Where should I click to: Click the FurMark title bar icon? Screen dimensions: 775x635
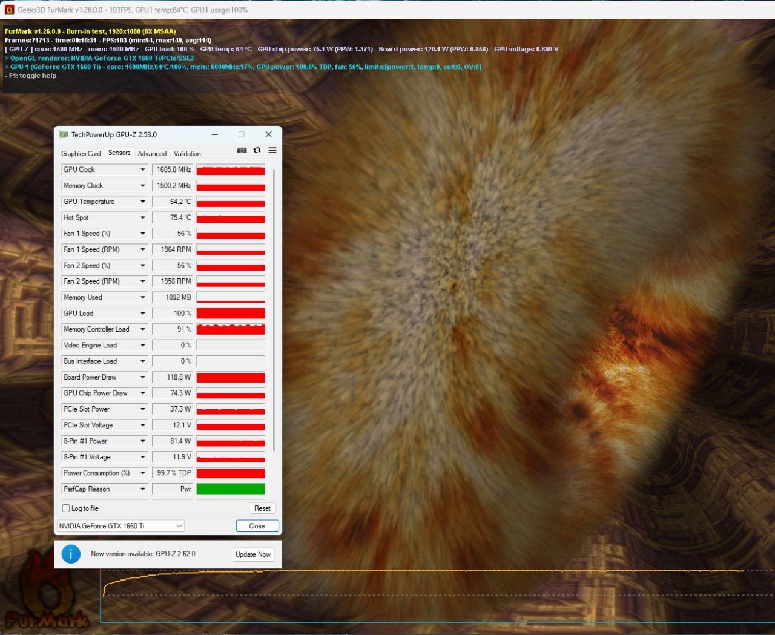coord(9,10)
